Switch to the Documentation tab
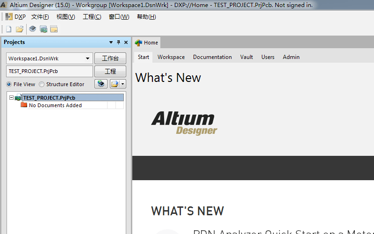The image size is (374, 234). (x=212, y=57)
